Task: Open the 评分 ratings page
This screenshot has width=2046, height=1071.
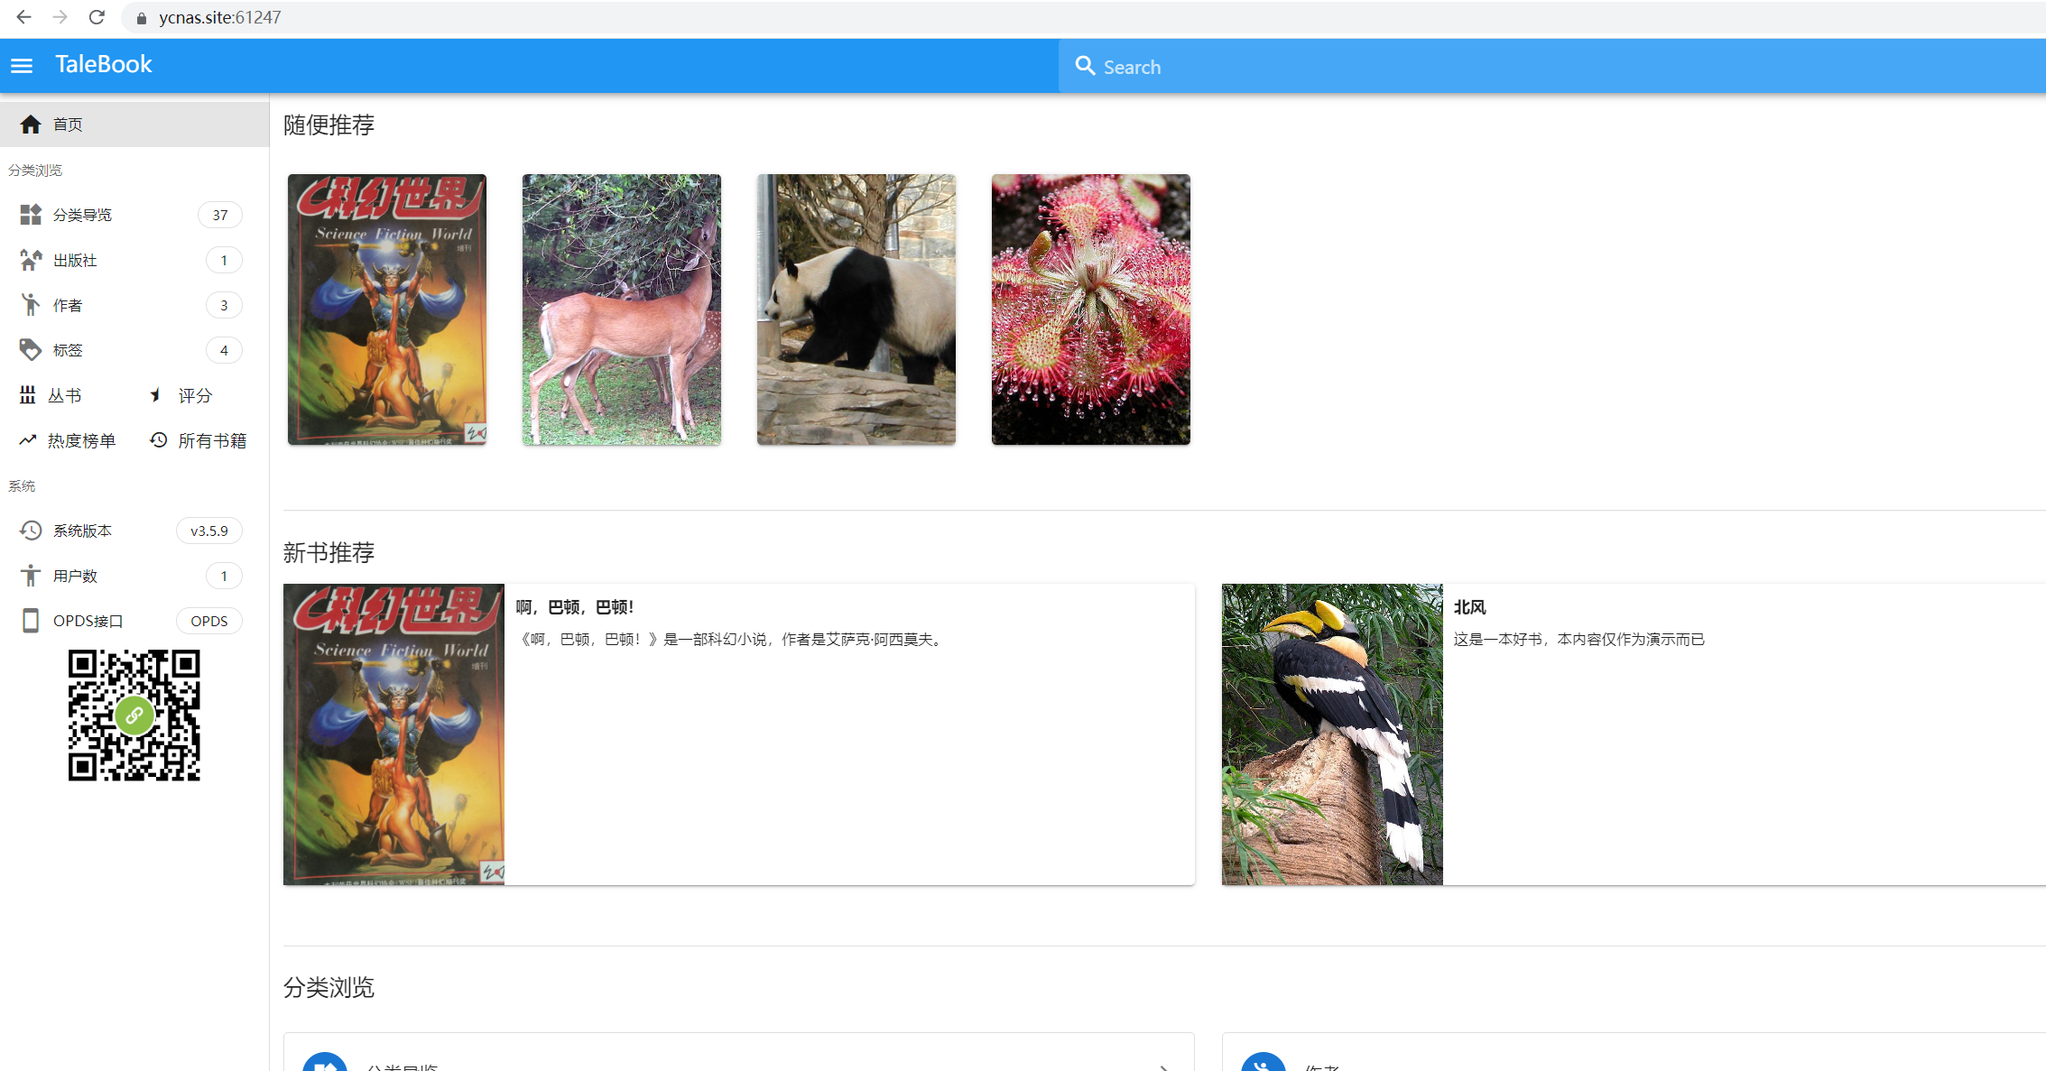Action: coord(194,395)
